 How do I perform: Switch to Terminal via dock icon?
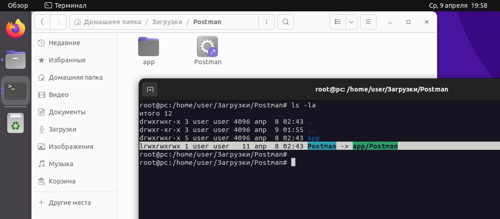coord(15,91)
